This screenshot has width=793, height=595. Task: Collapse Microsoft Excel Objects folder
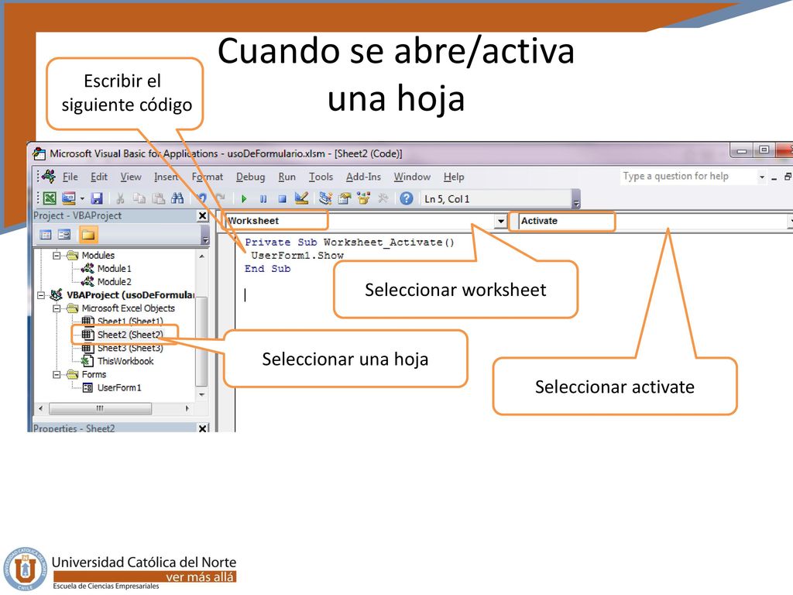point(57,308)
